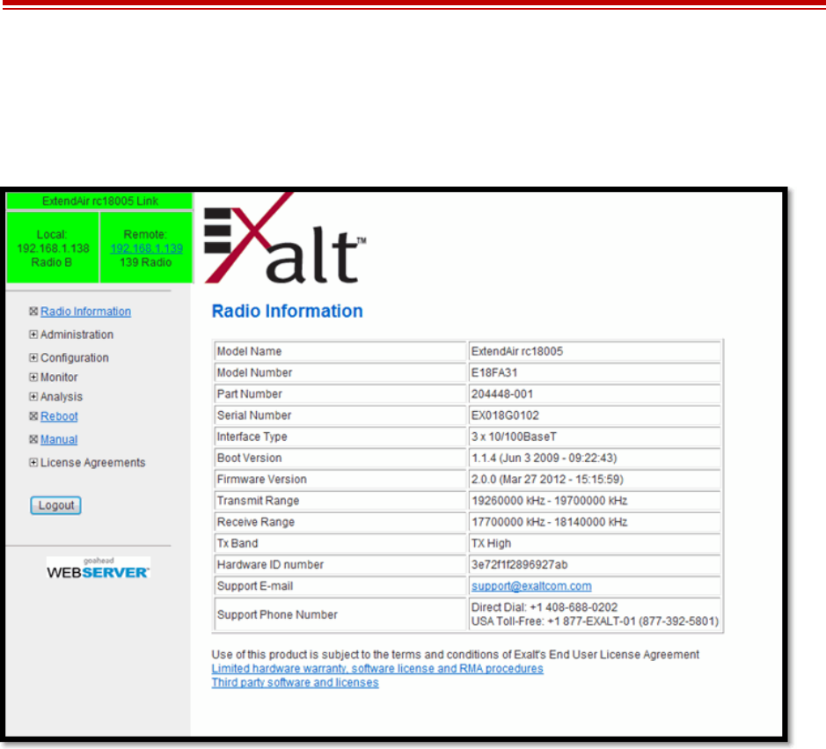Screen dimensions: 826x749
Task: Select the Part Number value 204448-001
Action: [x=502, y=394]
